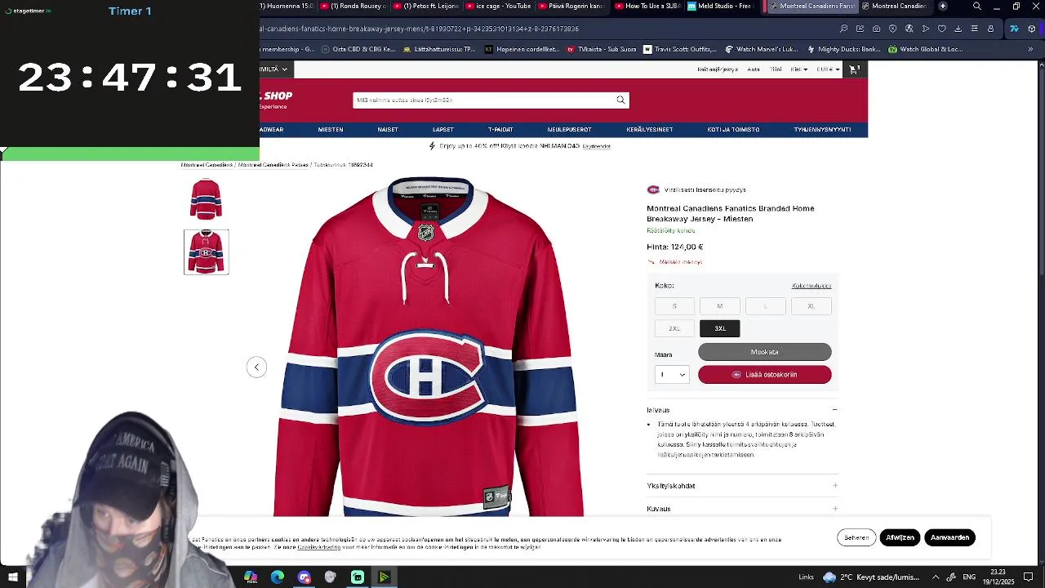Click the ENG language indicator
1045x588 pixels.
click(x=969, y=577)
